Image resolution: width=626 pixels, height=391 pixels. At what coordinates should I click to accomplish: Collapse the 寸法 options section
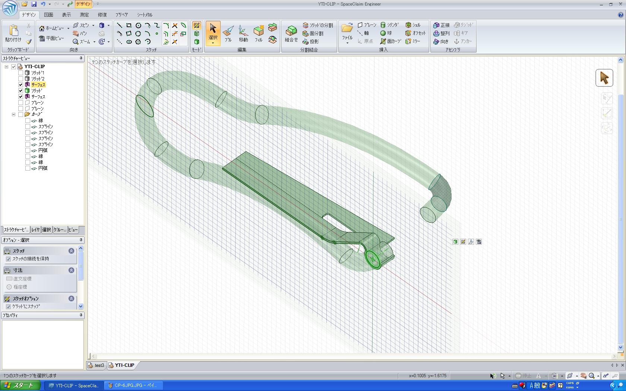pyautogui.click(x=71, y=270)
